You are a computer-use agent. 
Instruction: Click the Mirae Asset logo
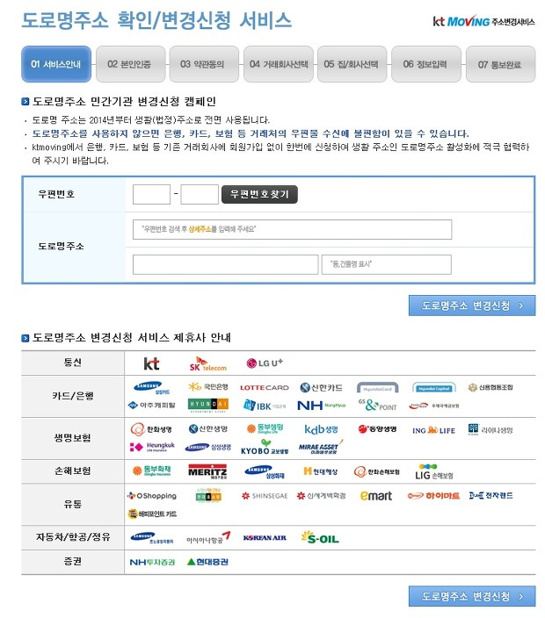321,448
